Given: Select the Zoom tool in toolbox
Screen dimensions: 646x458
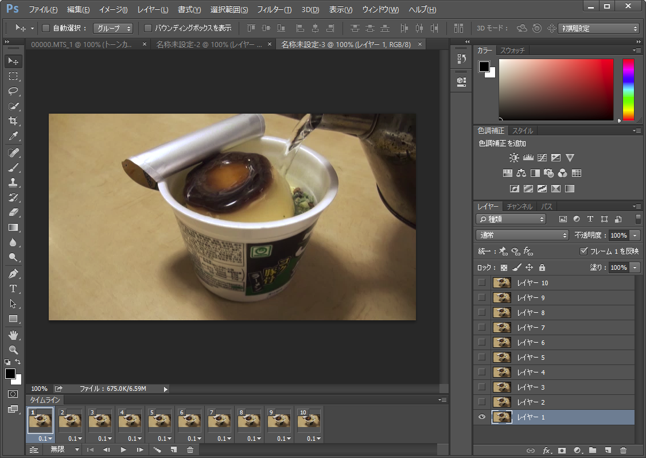Looking at the screenshot, I should [13, 350].
